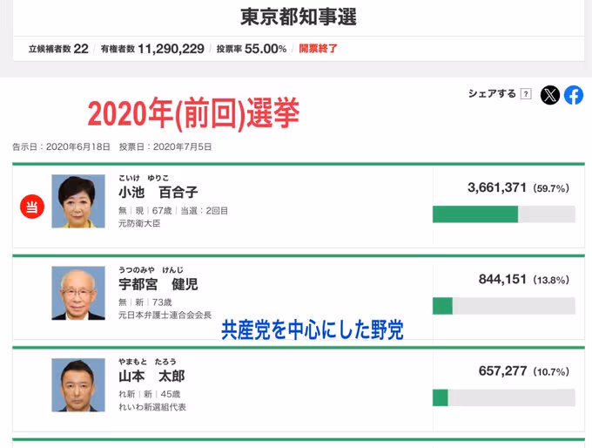Open 小池百合子's candidate photo
Screen dimensions: 592x448
click(x=78, y=201)
